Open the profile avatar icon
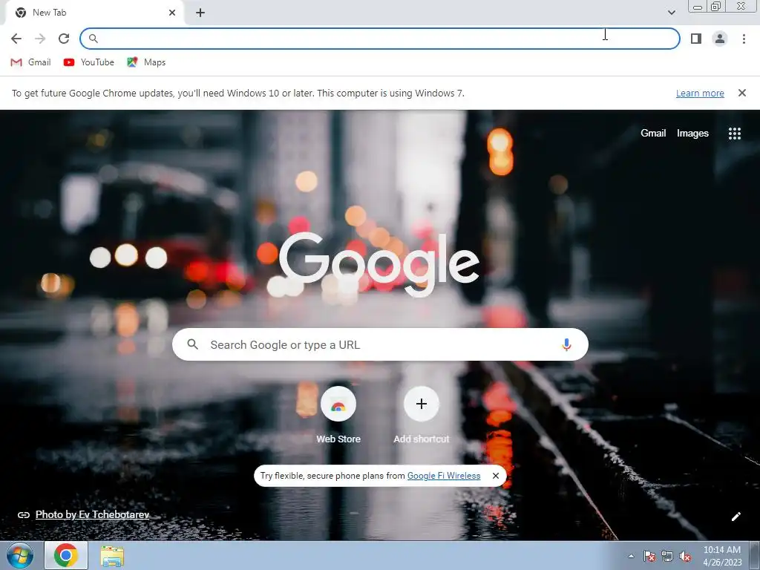Image resolution: width=760 pixels, height=570 pixels. pos(720,39)
